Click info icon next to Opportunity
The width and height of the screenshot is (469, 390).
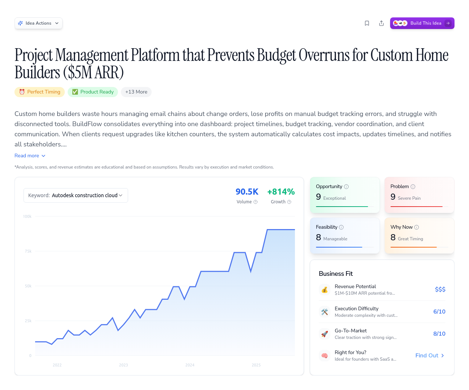[346, 187]
